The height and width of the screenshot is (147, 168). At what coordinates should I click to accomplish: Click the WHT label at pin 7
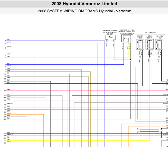9,66
